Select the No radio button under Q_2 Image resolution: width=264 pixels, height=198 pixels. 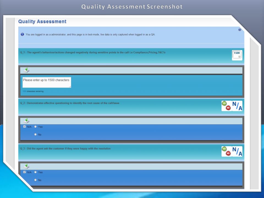35,134
